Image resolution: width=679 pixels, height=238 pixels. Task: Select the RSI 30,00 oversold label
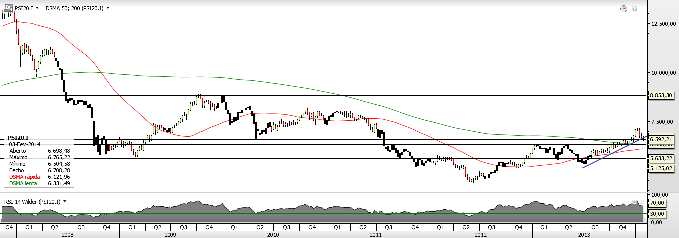[x=658, y=213]
